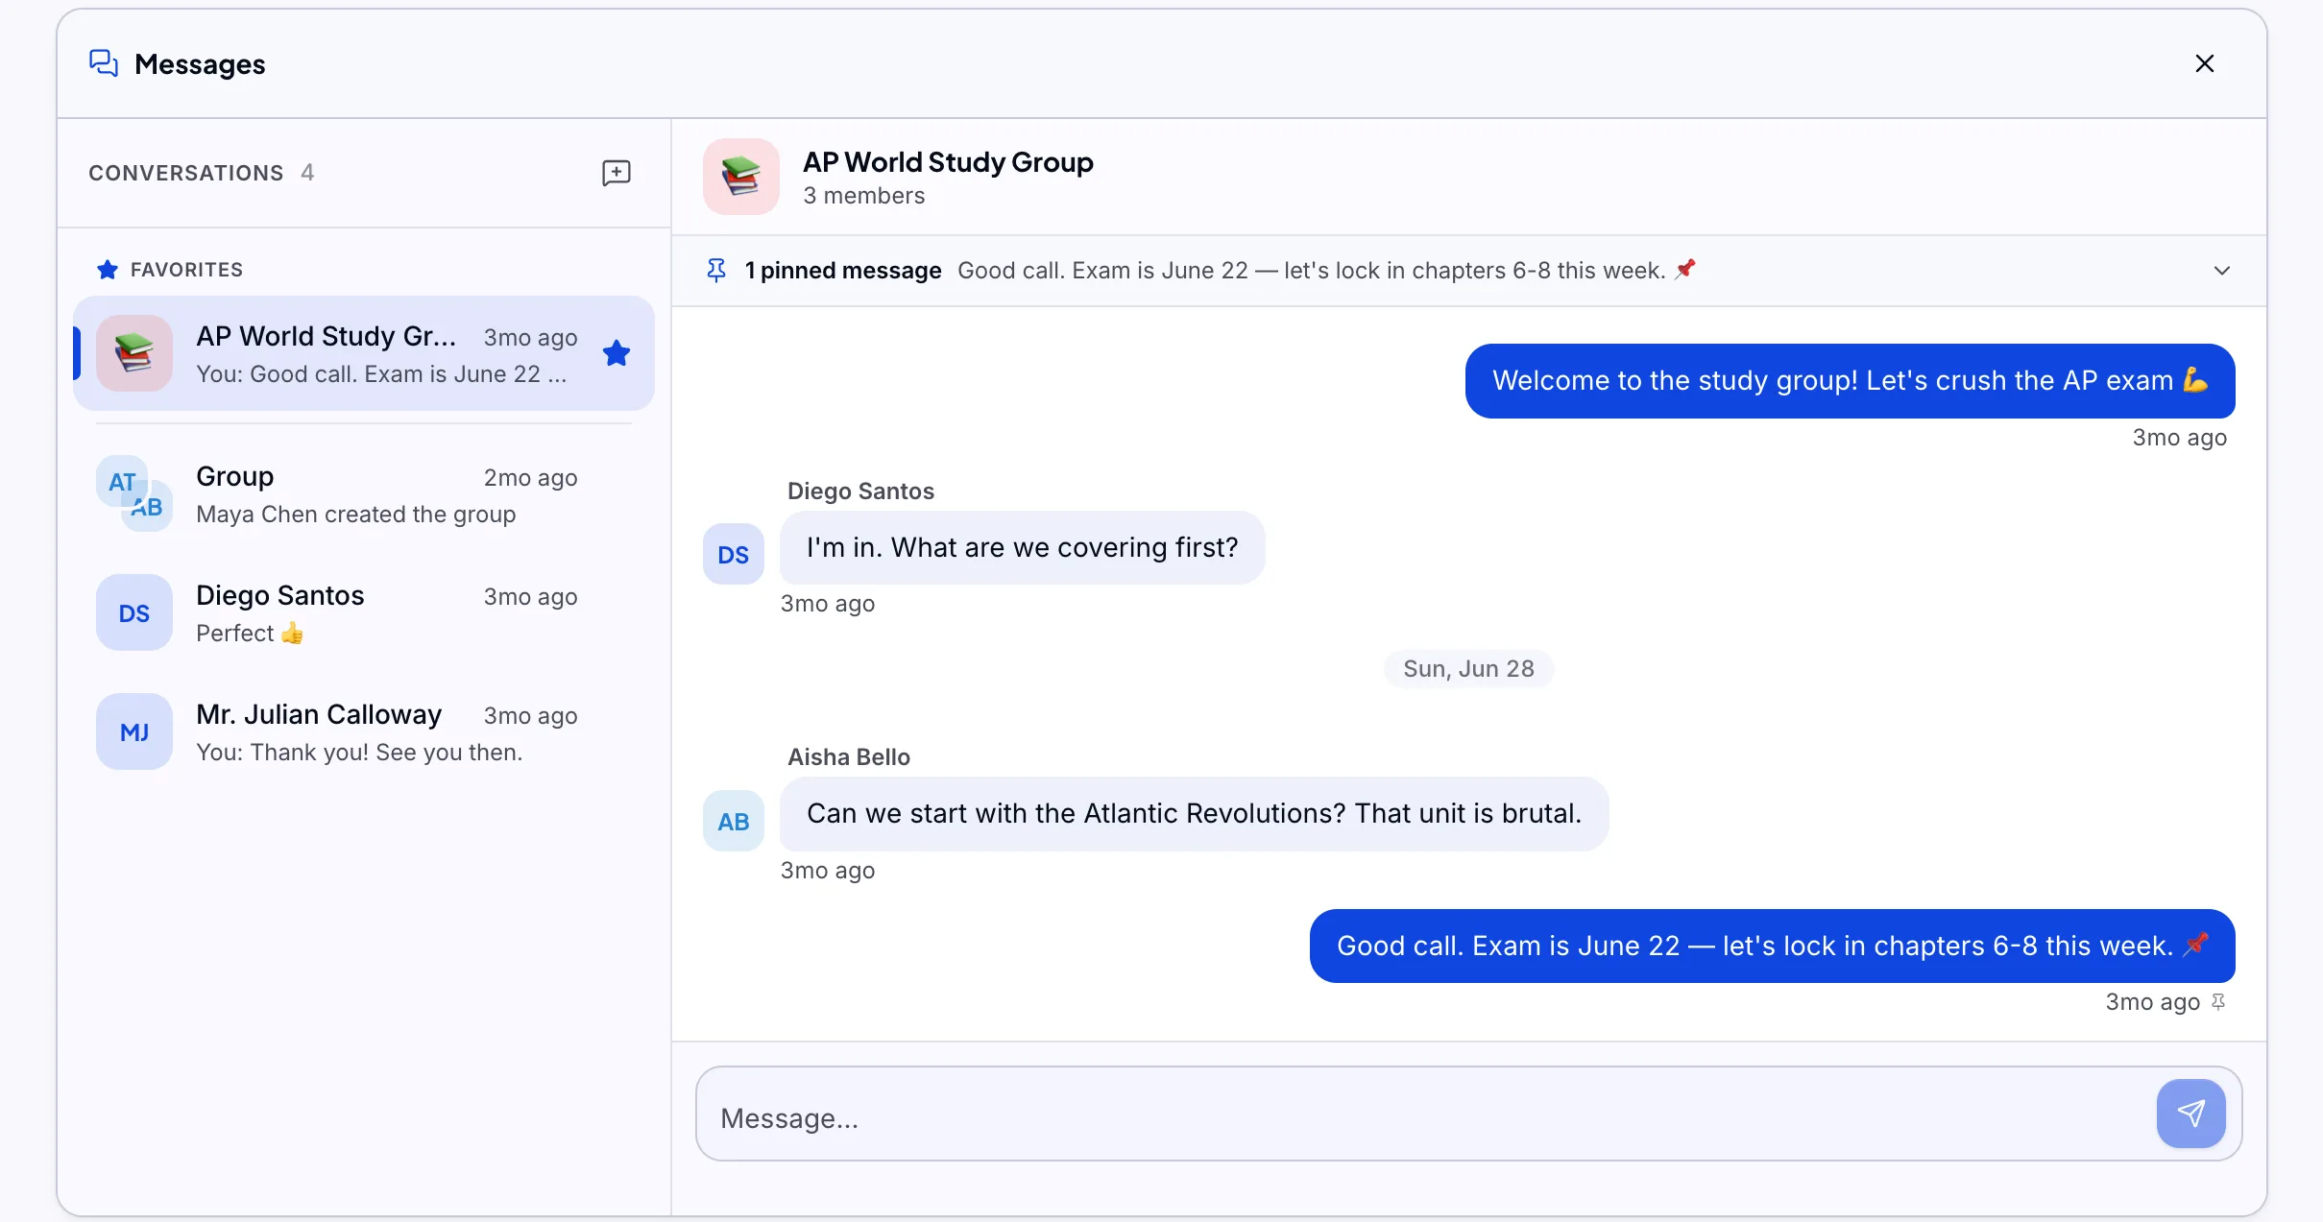The image size is (2323, 1222).
Task: Start a new conversation with plus icon
Action: click(x=616, y=173)
